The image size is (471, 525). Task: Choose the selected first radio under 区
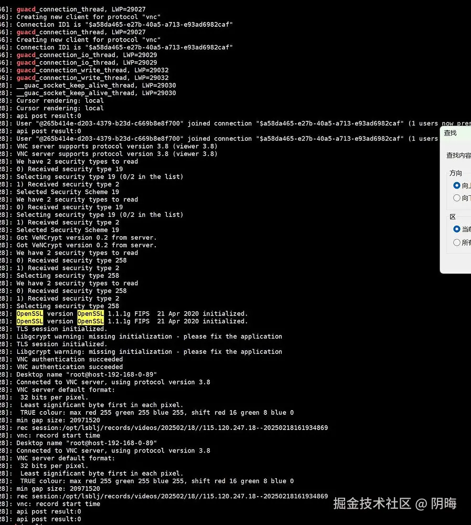(457, 229)
